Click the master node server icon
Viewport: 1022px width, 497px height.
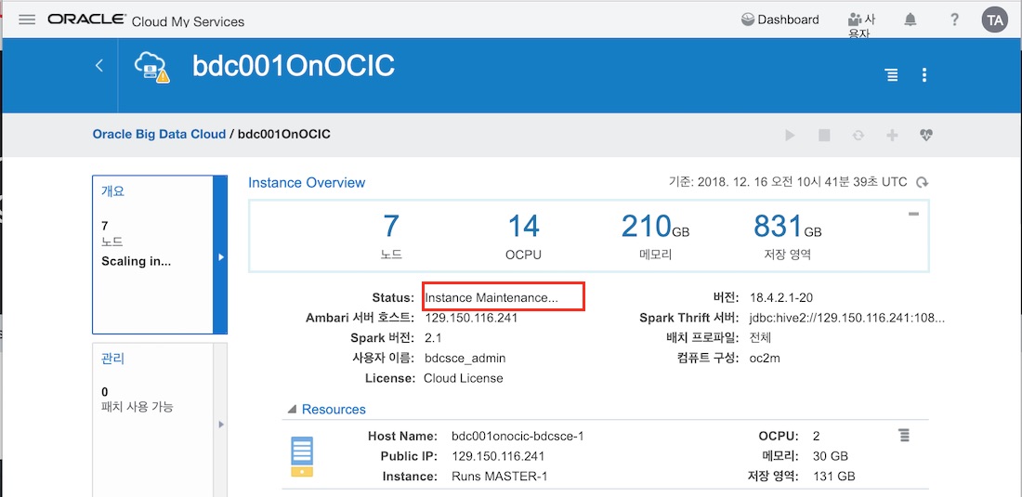pos(302,456)
